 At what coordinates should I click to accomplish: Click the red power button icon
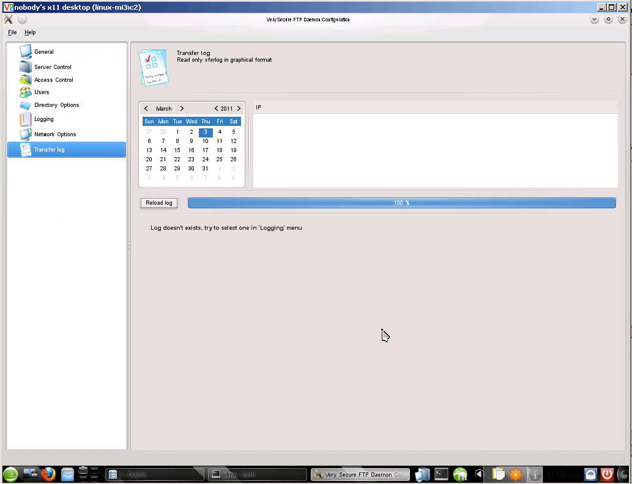tap(607, 474)
